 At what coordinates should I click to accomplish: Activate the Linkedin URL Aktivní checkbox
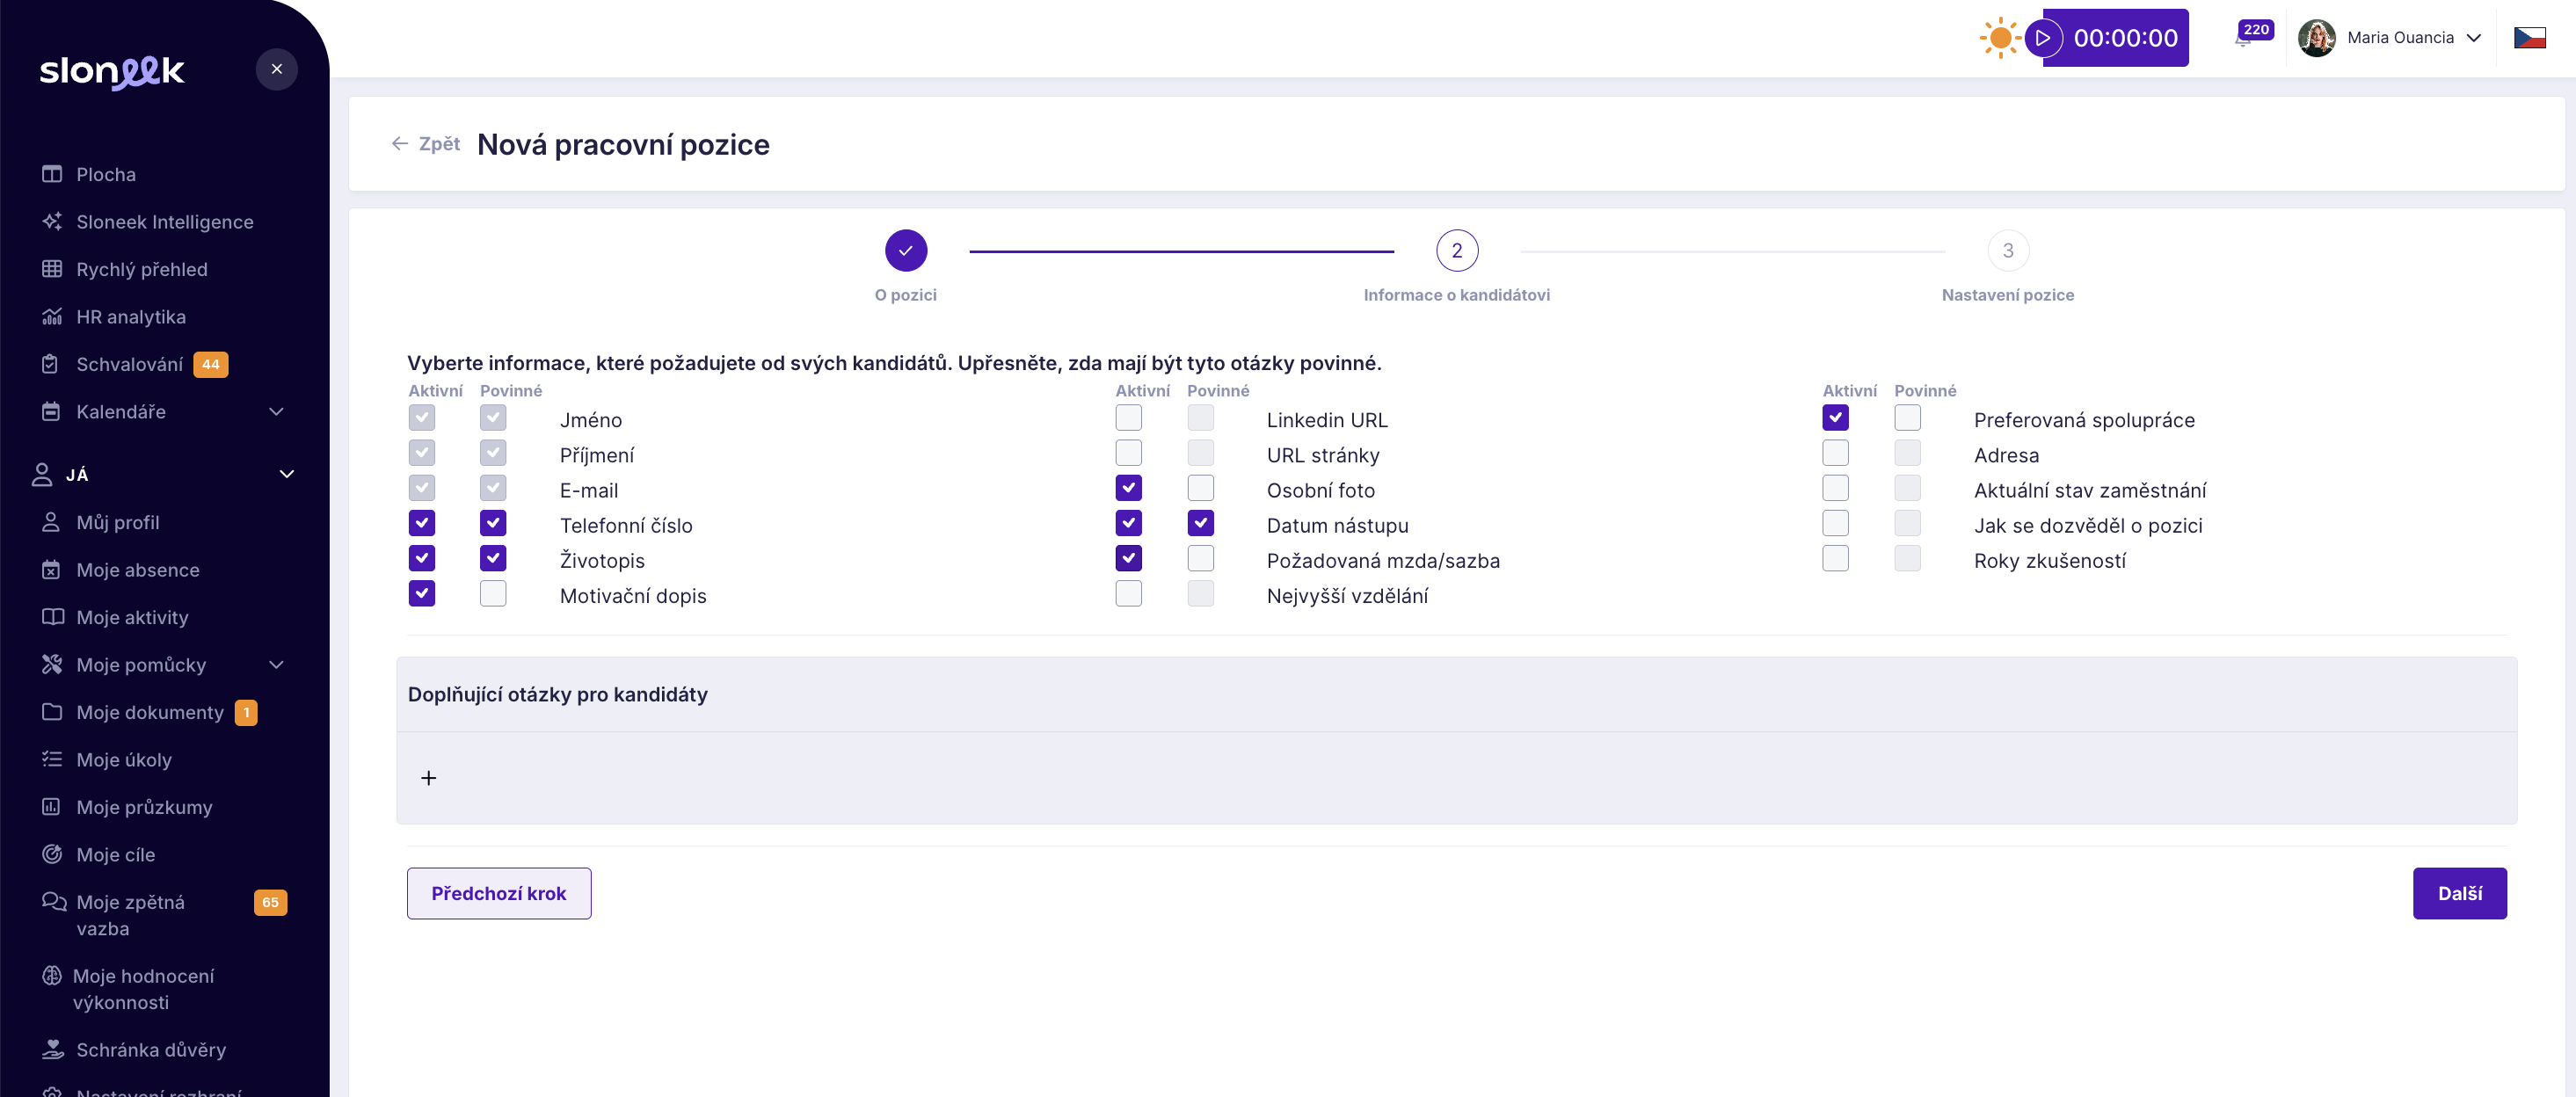click(1128, 417)
